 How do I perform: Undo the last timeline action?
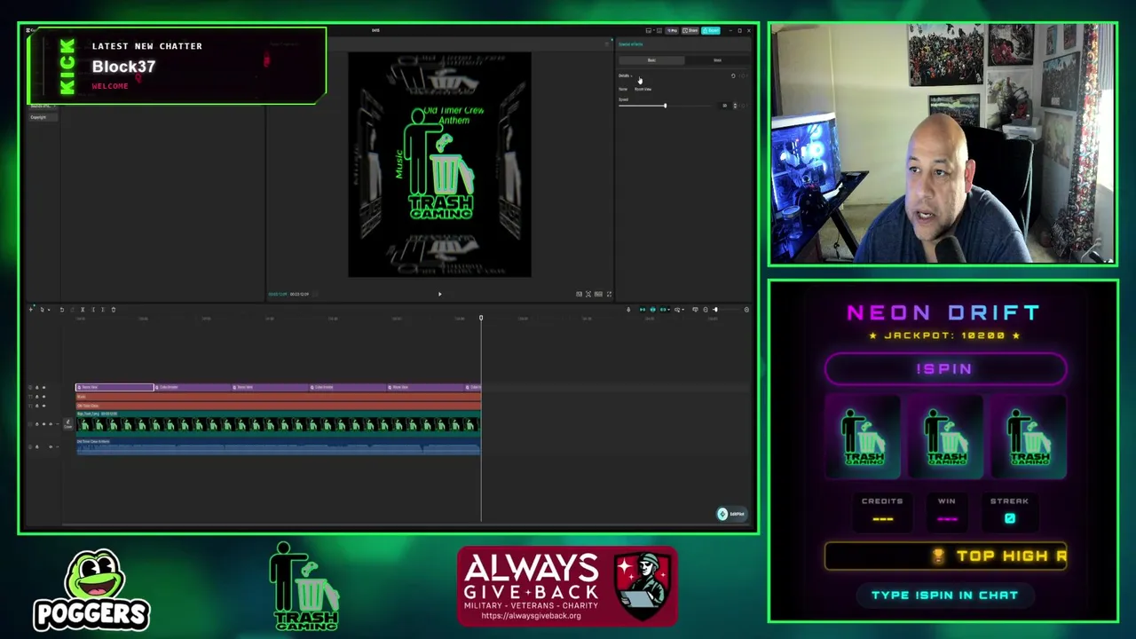(x=62, y=310)
